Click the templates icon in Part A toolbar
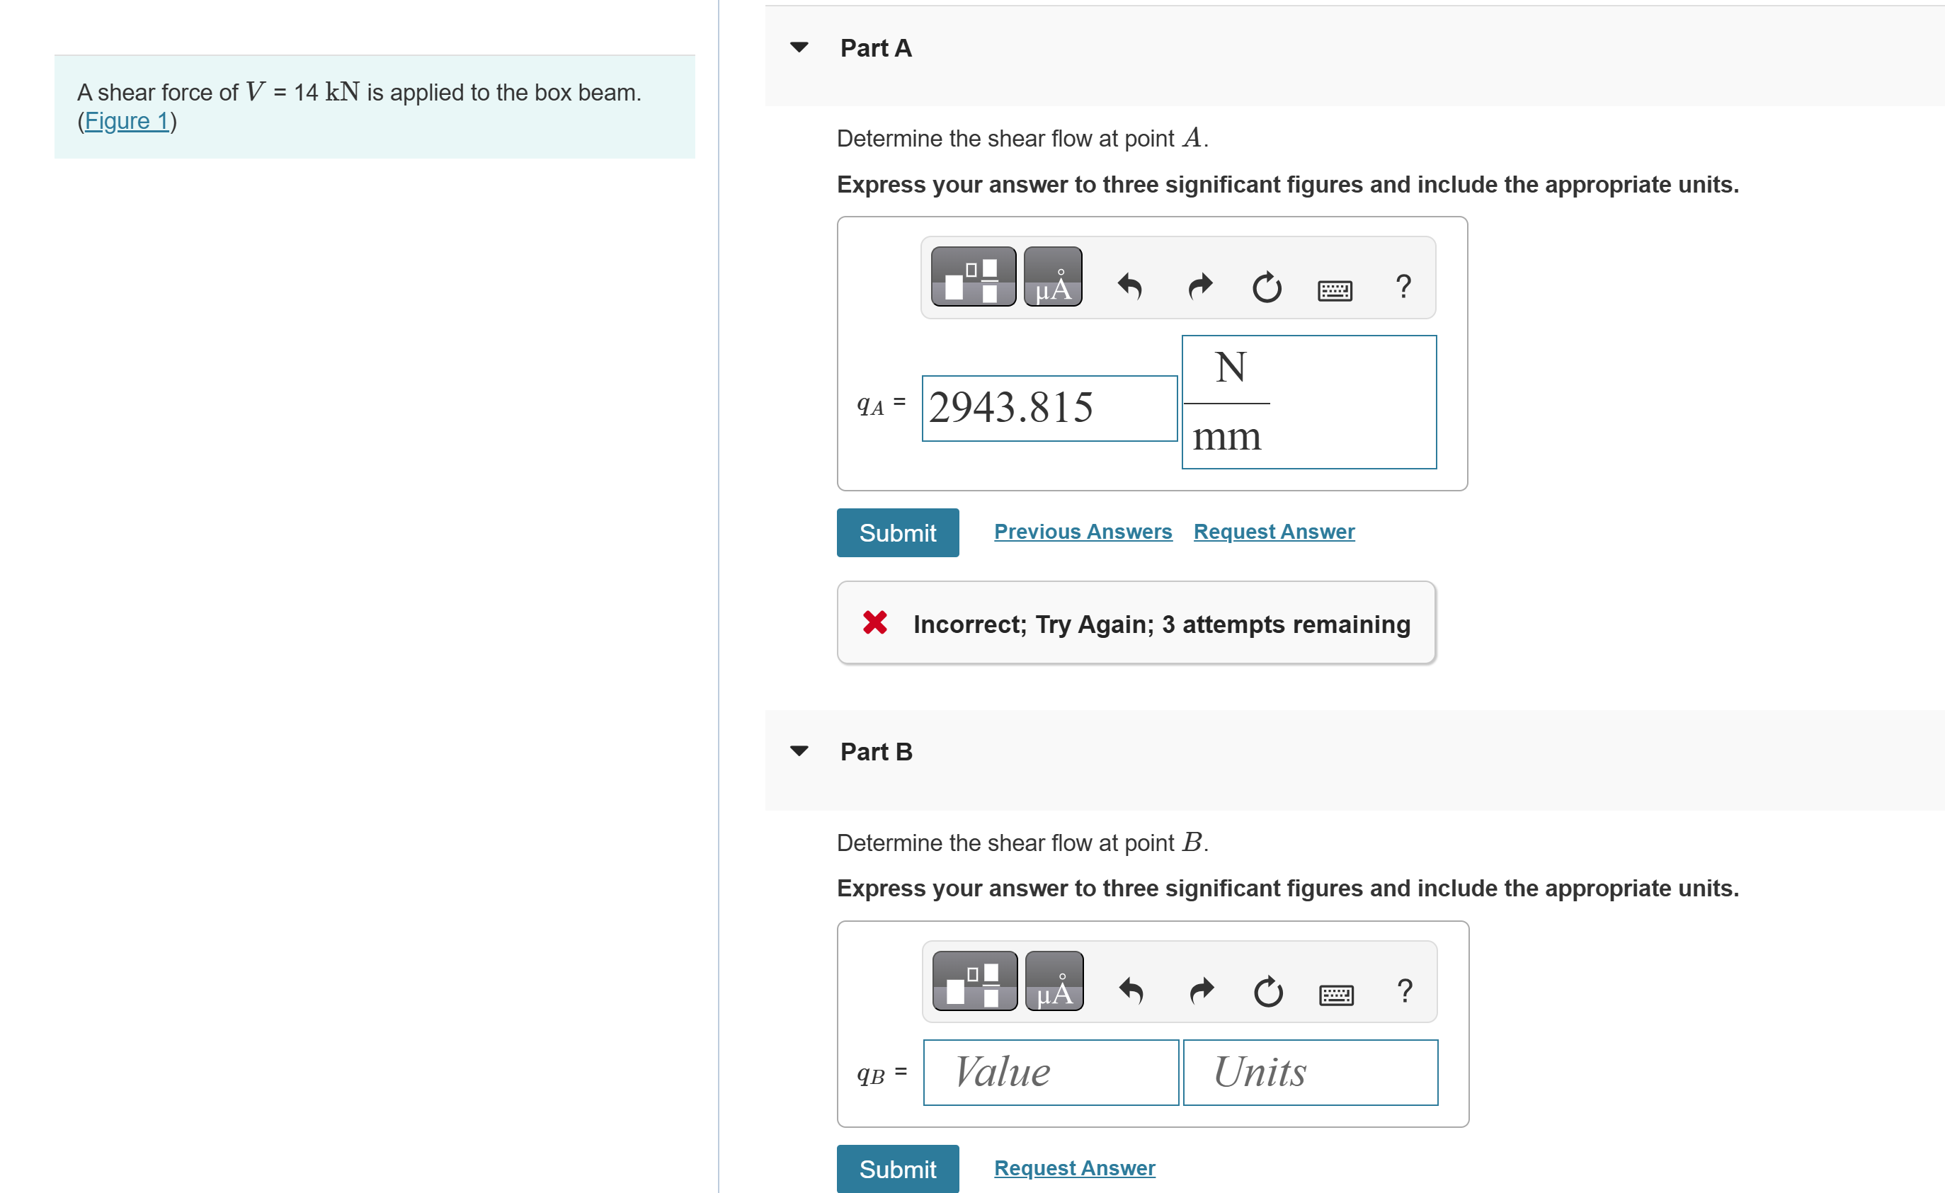 [973, 277]
